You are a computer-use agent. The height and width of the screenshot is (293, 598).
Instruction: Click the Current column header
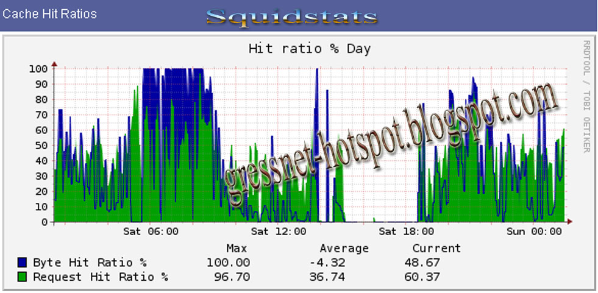point(436,249)
